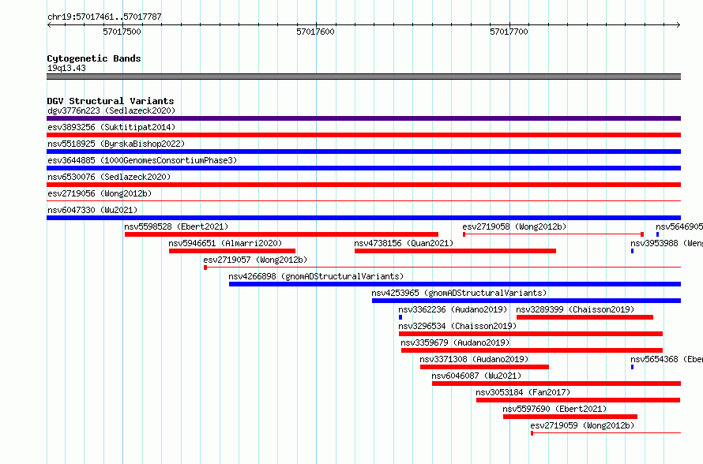Select nsv3359679 (Audano2019) label

(x=455, y=342)
